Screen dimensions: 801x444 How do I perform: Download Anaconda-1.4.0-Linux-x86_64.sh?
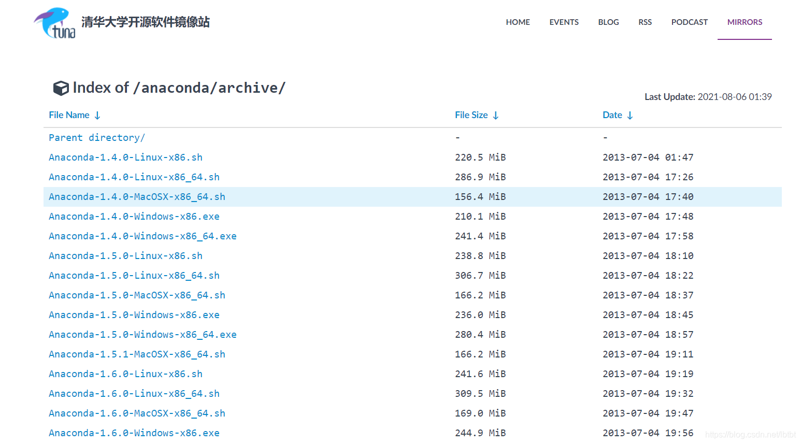(x=134, y=177)
